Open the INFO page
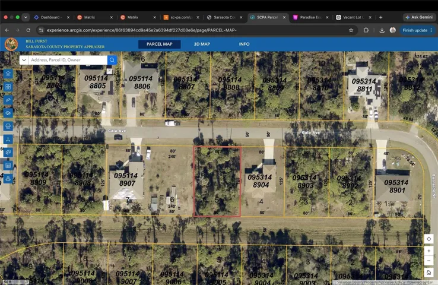Image resolution: width=438 pixels, height=285 pixels. pyautogui.click(x=244, y=44)
